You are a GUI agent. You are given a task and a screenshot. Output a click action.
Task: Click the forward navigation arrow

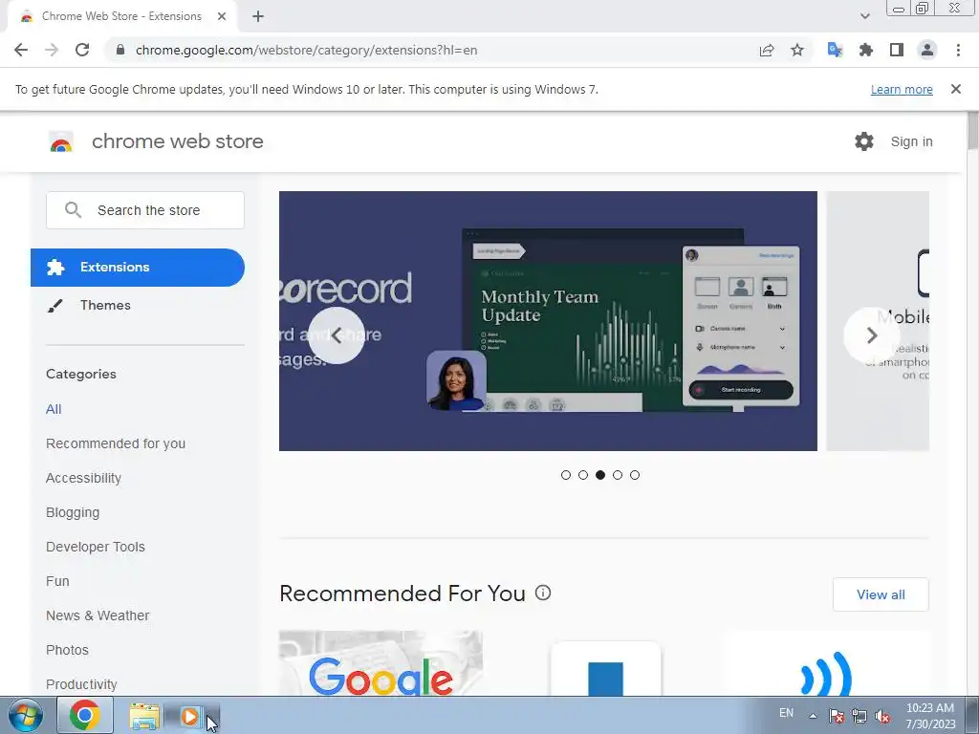52,50
